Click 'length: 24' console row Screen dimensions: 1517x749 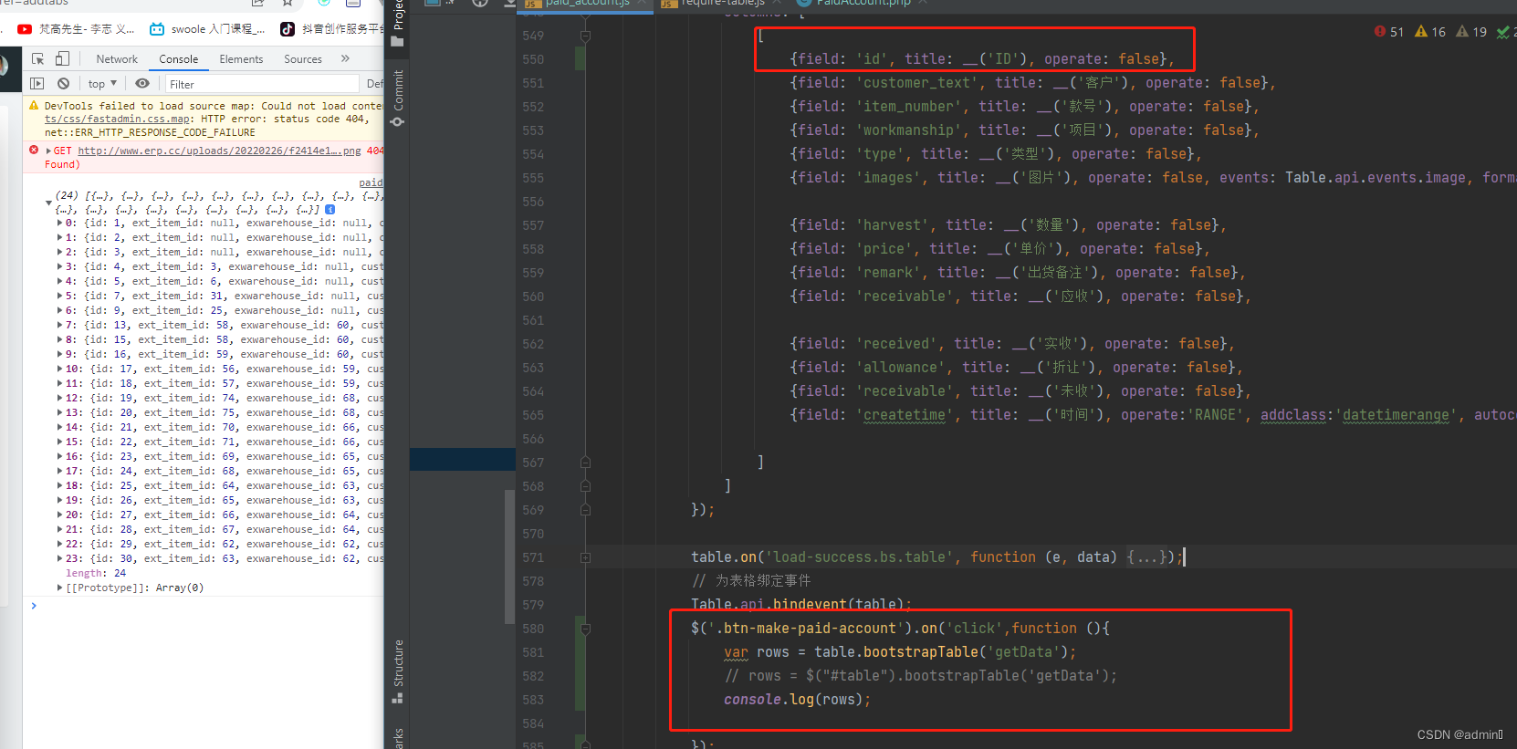click(96, 573)
